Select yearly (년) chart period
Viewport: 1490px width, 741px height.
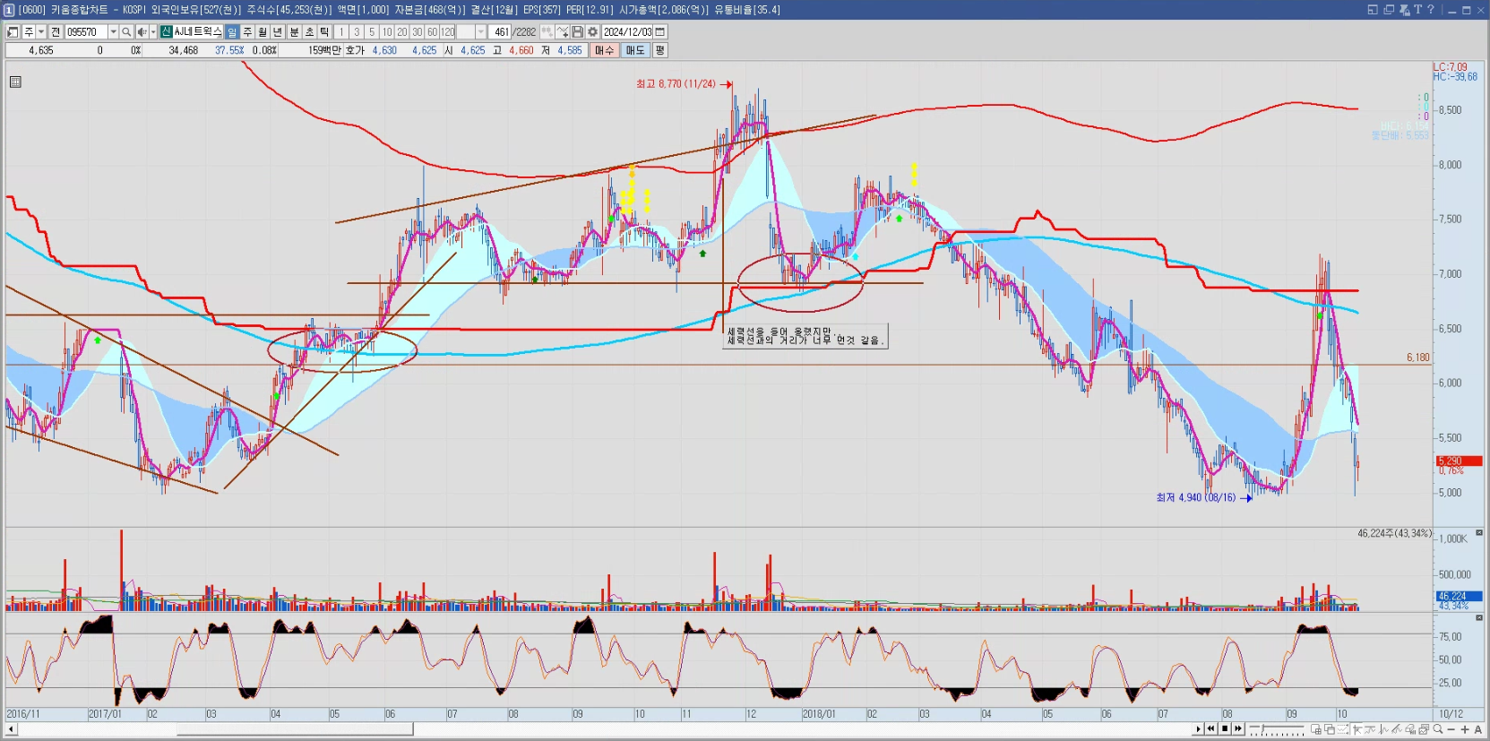click(x=278, y=31)
